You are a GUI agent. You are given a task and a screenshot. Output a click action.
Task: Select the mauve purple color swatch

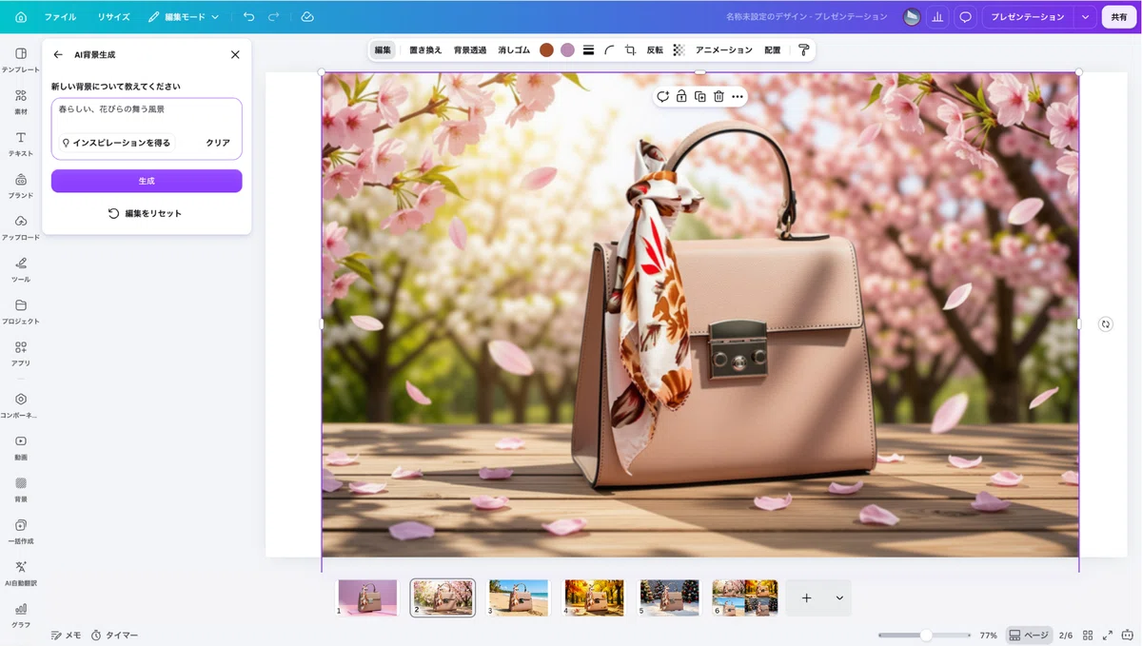point(567,49)
